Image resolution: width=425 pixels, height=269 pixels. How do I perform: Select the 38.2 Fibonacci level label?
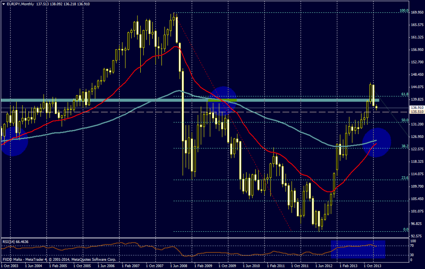point(405,146)
